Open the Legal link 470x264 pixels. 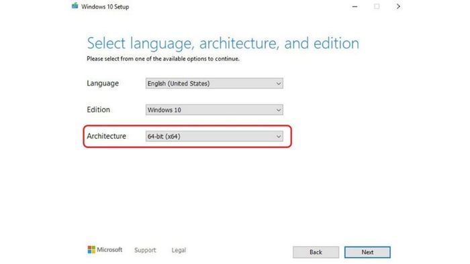click(x=179, y=250)
